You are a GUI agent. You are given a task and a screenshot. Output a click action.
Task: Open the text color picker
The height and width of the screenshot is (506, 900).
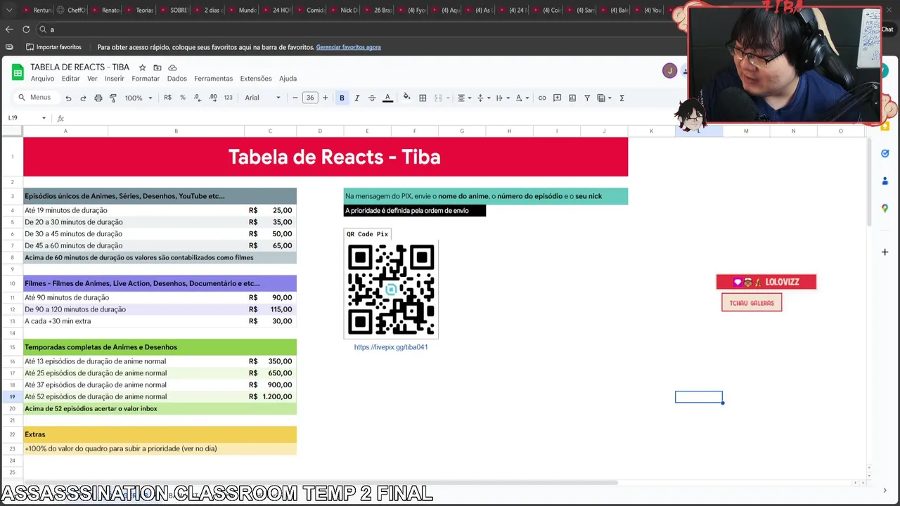pyautogui.click(x=387, y=98)
